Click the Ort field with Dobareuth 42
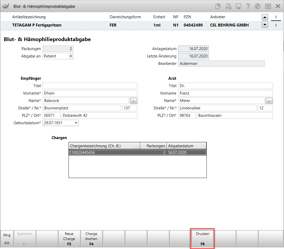The image size is (284, 249). coord(99,115)
